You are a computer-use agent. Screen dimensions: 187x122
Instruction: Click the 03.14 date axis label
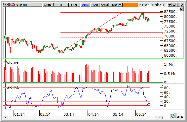tap(69, 114)
